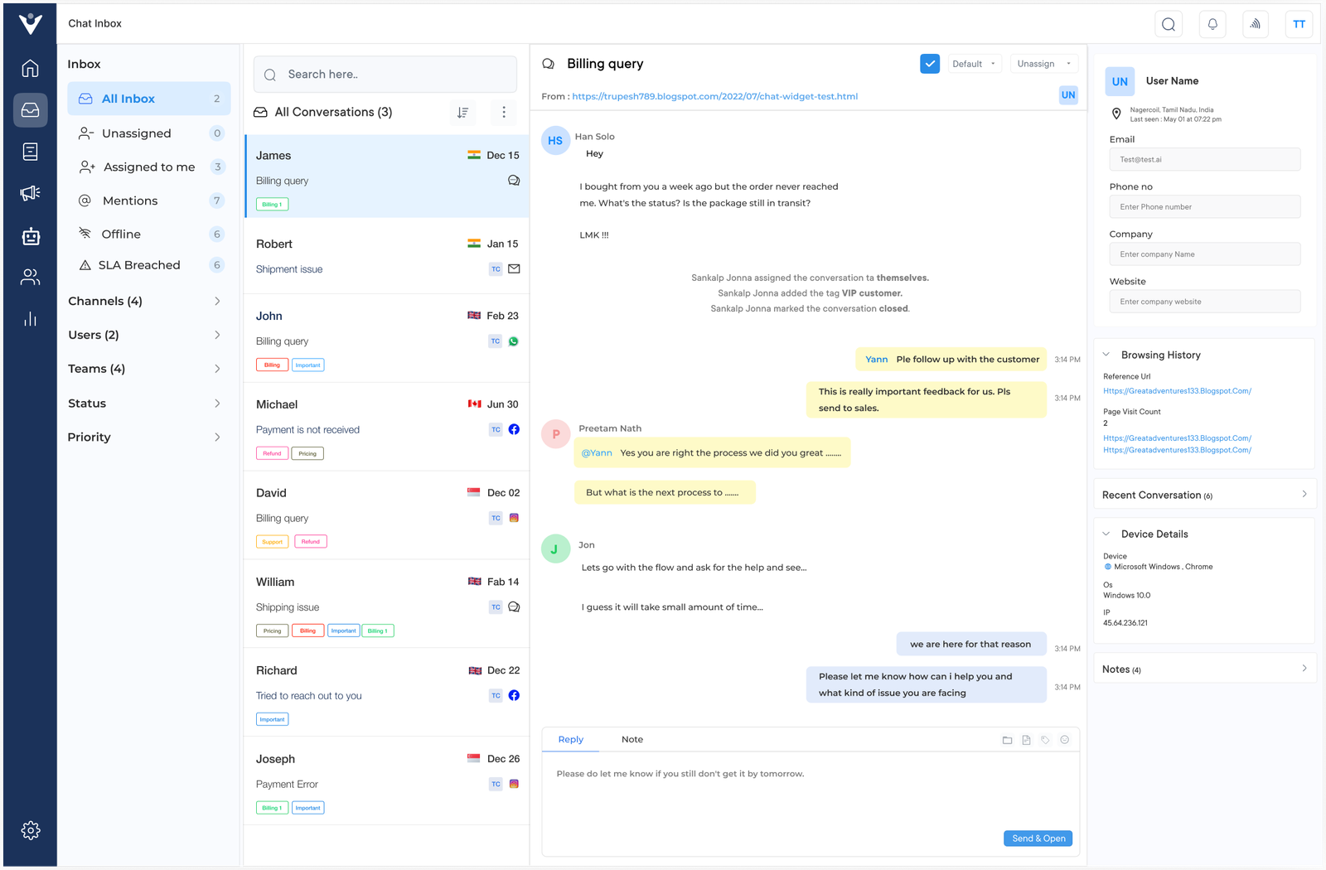Open the chatbot robot icon

point(31,236)
